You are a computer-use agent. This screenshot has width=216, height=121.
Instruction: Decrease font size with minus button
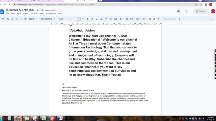74,19
